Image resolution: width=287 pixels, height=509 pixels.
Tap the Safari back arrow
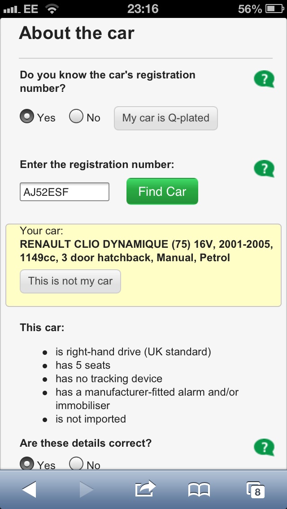point(29,489)
